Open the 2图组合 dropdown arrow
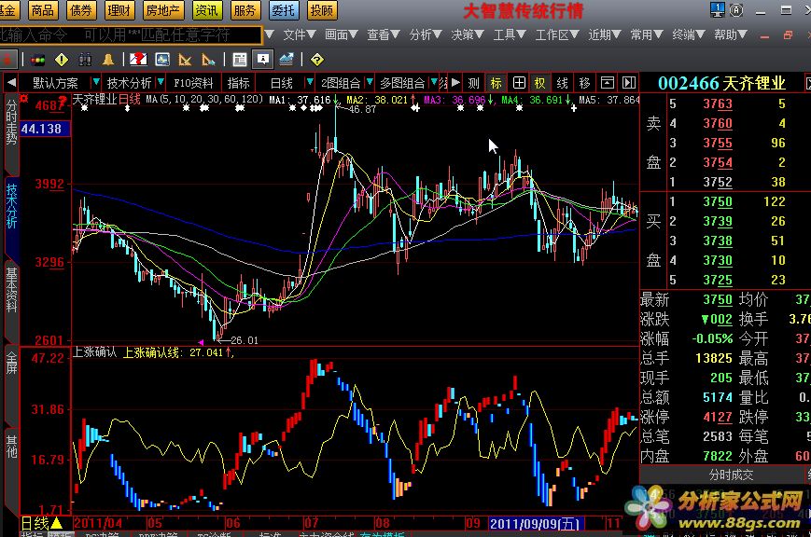 pyautogui.click(x=370, y=82)
